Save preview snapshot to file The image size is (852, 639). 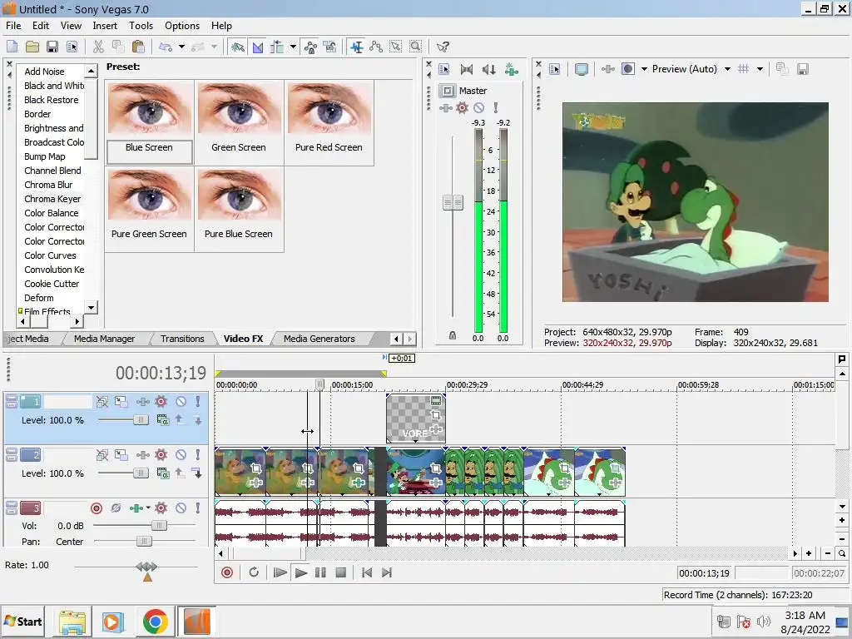click(x=803, y=69)
